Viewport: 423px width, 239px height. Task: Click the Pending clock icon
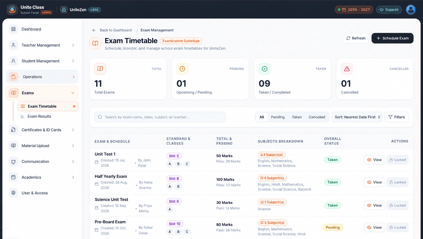[x=182, y=69]
